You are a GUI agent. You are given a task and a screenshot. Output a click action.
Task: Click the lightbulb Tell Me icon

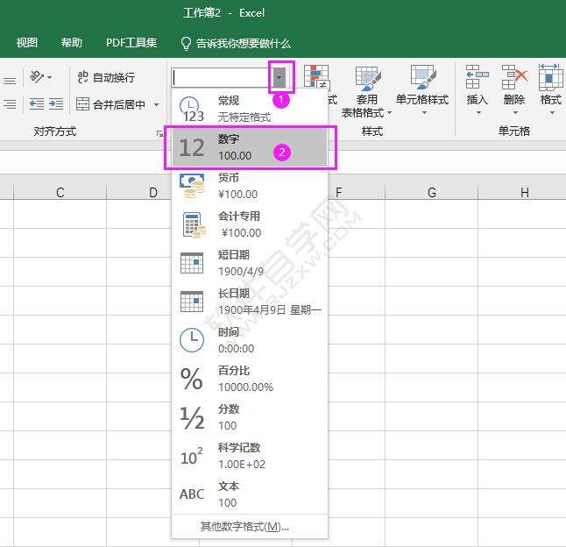point(186,44)
